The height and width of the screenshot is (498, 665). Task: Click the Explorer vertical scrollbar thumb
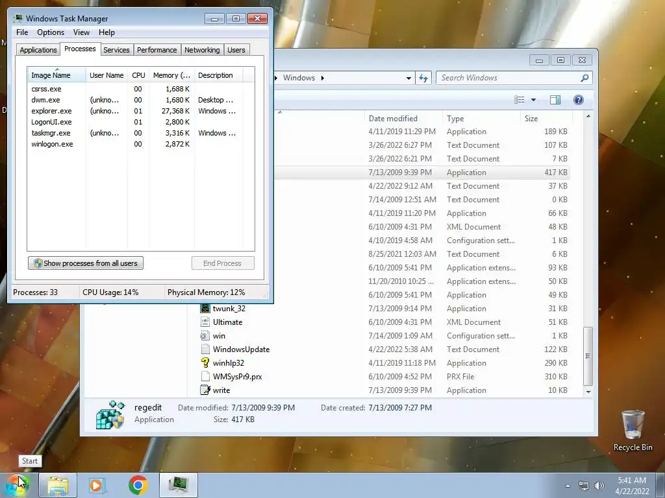point(588,356)
